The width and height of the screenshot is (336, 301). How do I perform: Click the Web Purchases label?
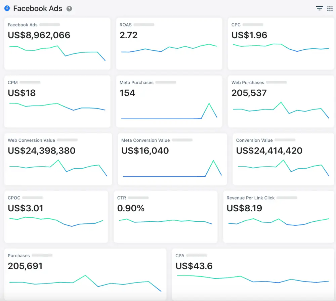(x=248, y=83)
